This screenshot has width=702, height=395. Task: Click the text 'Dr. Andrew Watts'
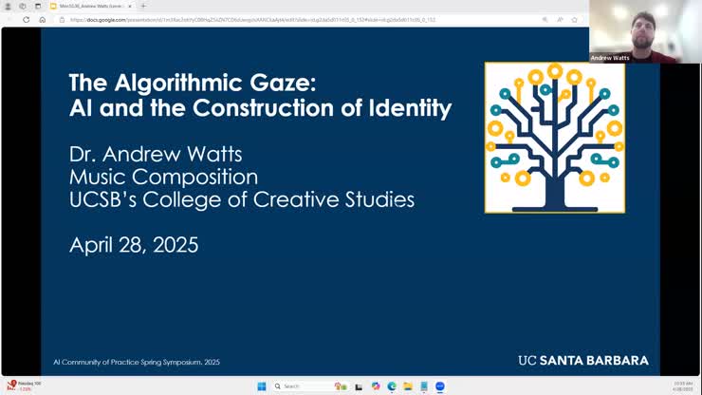click(156, 154)
